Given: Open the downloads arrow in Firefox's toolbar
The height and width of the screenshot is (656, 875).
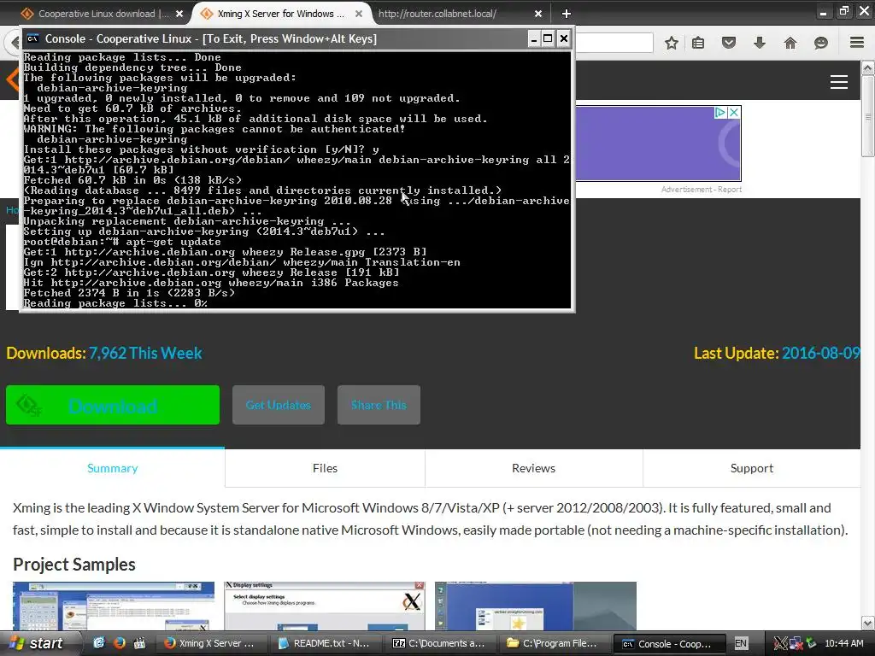Looking at the screenshot, I should point(760,43).
